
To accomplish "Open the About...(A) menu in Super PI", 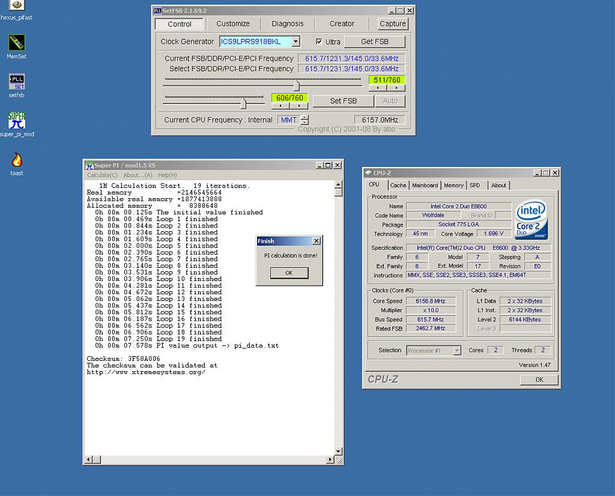I will (138, 175).
